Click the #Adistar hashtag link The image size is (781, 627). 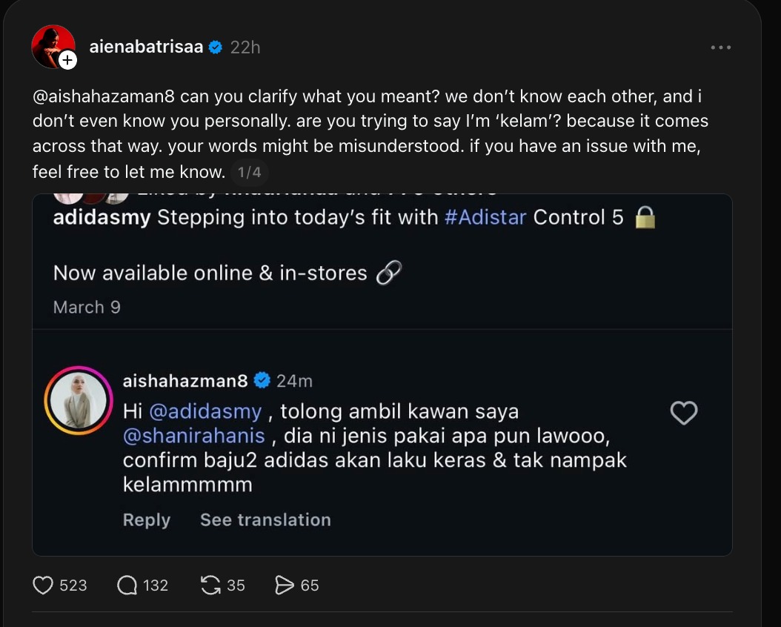[x=487, y=217]
